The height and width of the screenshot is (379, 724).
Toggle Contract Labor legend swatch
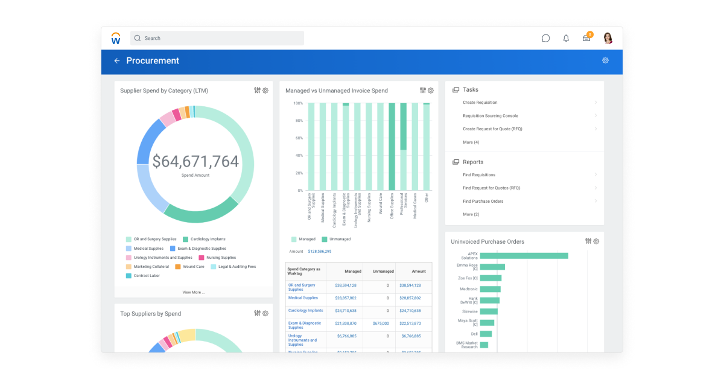pyautogui.click(x=129, y=276)
